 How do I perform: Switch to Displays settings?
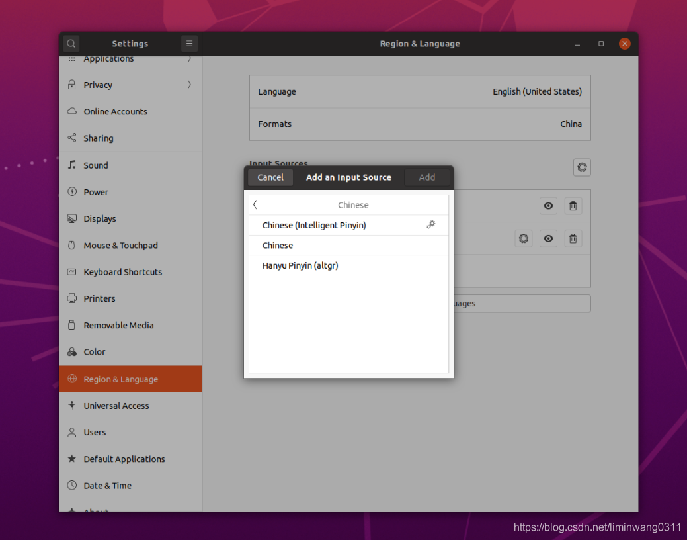coord(130,218)
